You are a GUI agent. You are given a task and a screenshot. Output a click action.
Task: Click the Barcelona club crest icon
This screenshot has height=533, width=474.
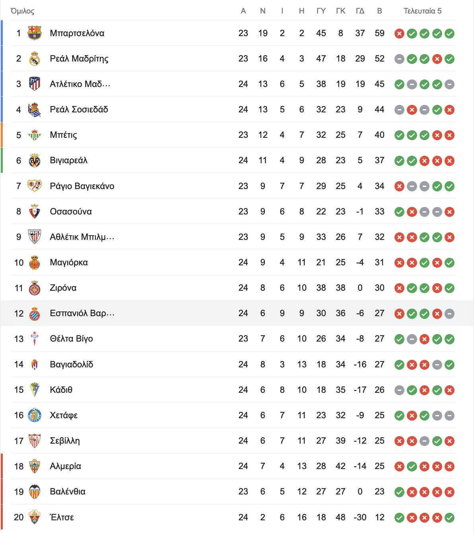(35, 33)
